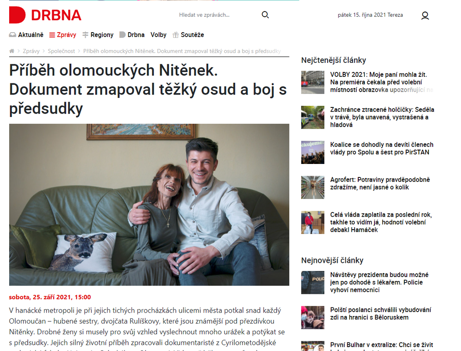Open Návštěvy prezidenta article link
461x351 pixels.
[379, 282]
